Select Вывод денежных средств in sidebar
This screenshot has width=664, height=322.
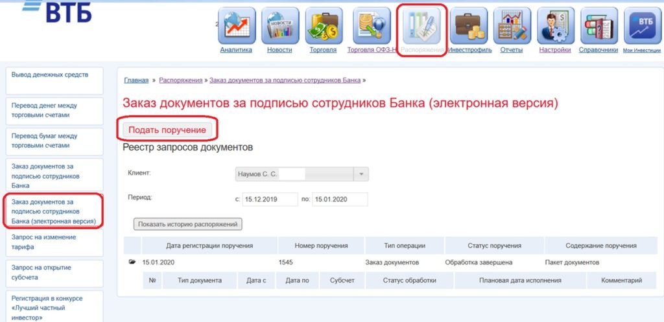click(x=54, y=80)
